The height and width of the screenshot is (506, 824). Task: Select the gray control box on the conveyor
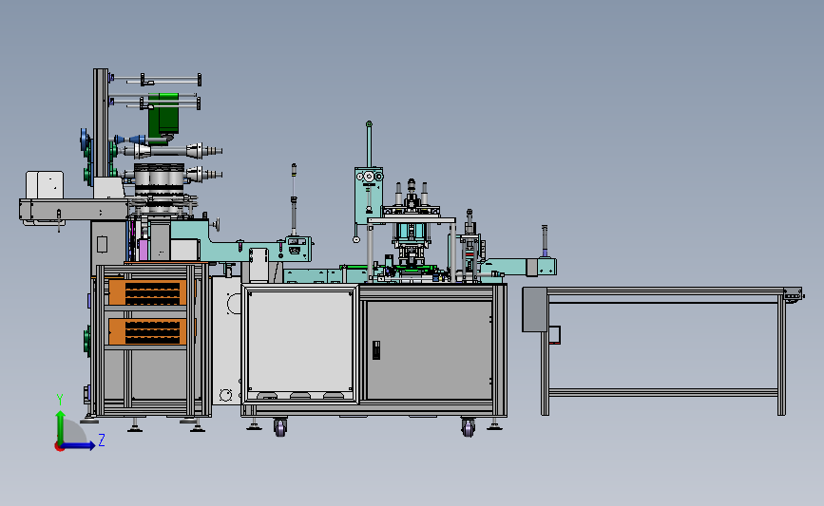(x=535, y=309)
